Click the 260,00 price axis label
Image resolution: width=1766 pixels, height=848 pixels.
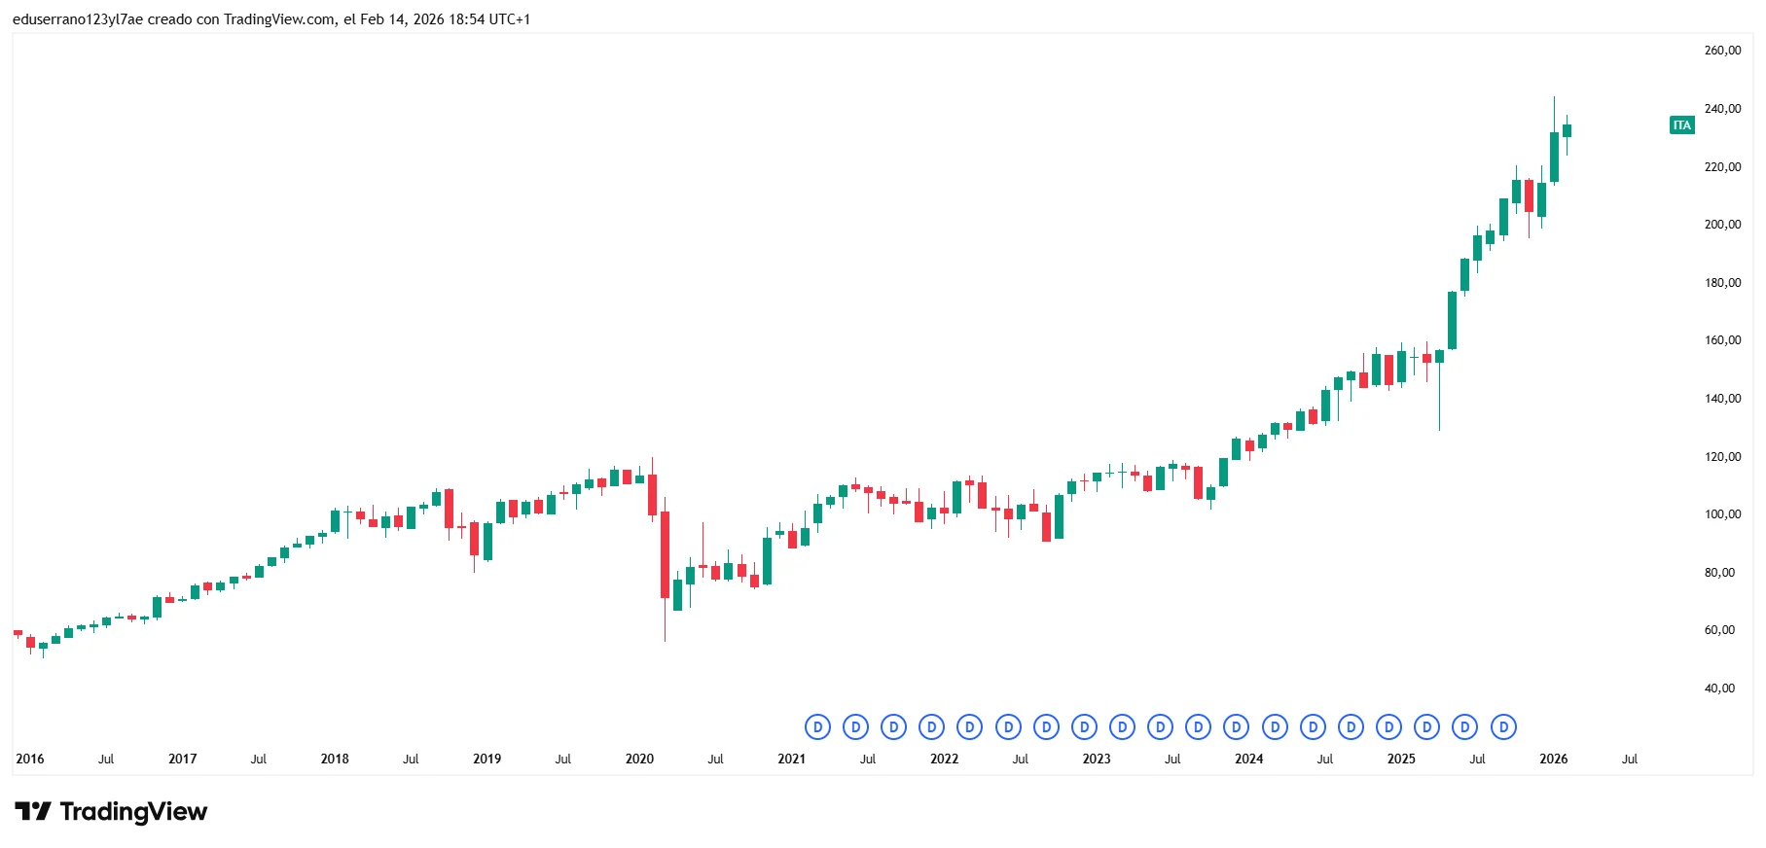pyautogui.click(x=1722, y=51)
